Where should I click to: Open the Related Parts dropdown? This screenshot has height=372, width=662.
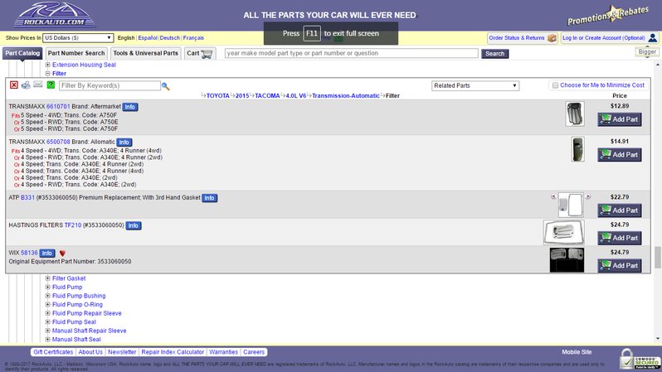point(475,85)
